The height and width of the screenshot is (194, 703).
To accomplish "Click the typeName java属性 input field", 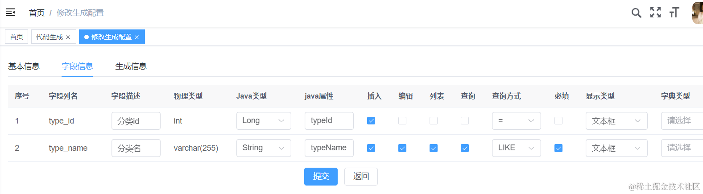I will [329, 148].
